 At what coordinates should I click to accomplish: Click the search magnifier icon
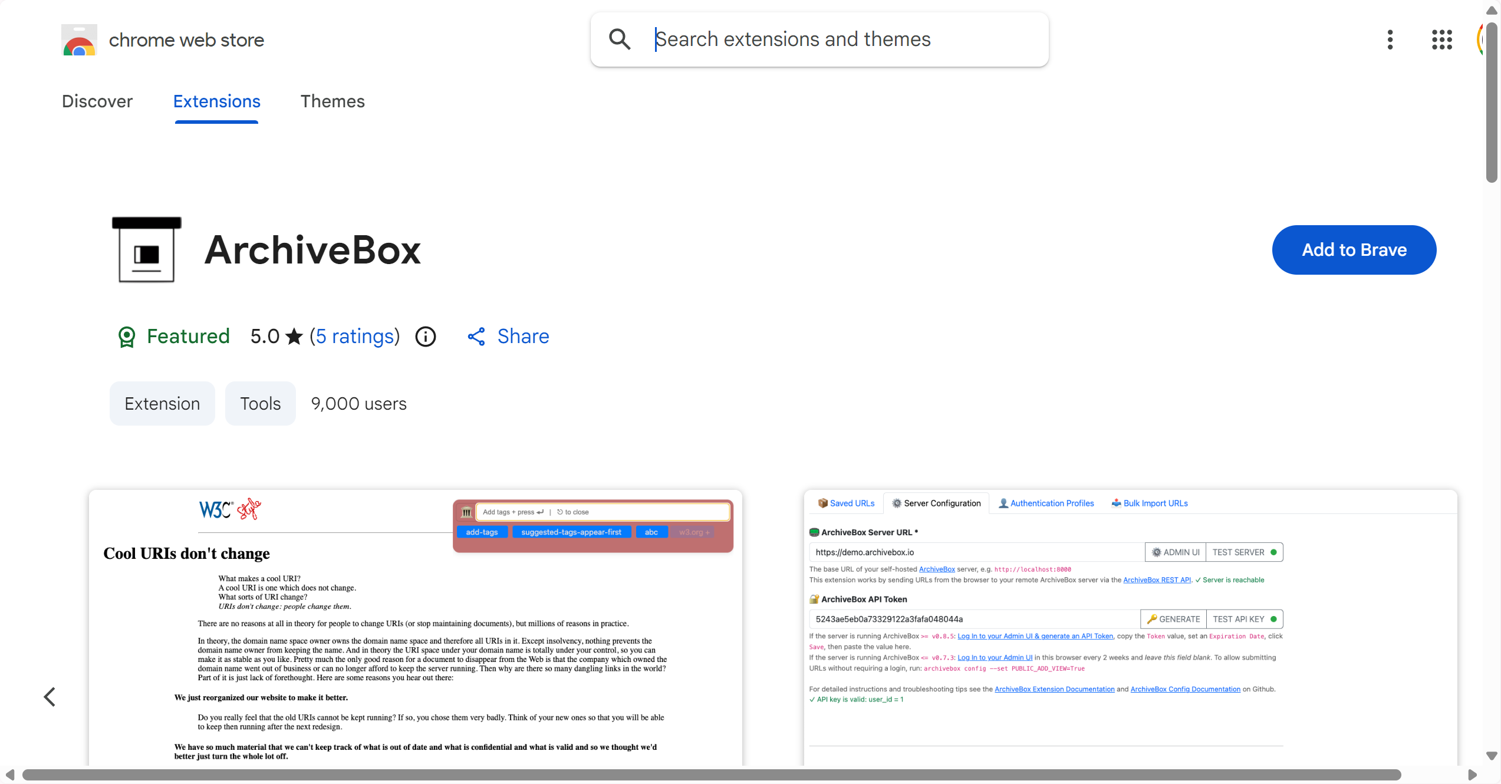tap(620, 39)
